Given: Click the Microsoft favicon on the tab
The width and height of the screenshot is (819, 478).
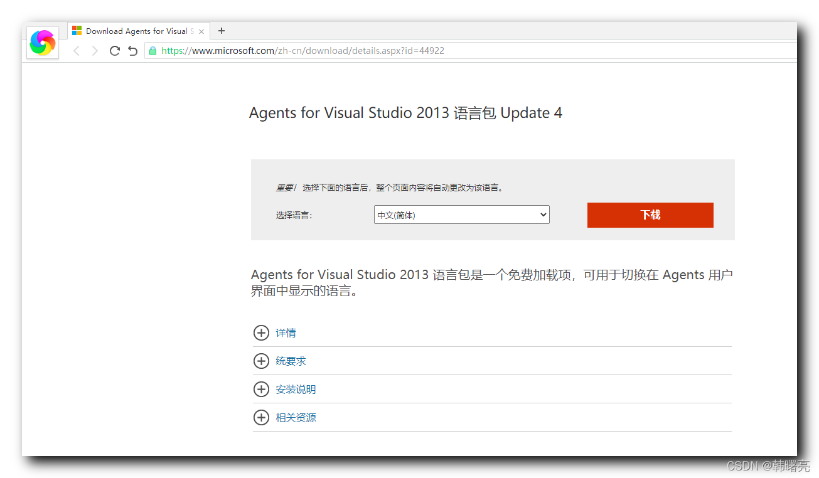Looking at the screenshot, I should [x=77, y=31].
